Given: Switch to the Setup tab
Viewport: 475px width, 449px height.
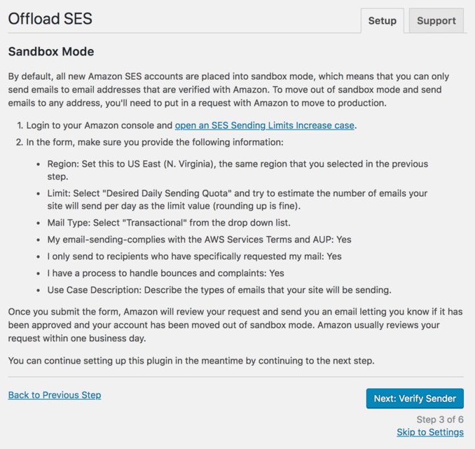Looking at the screenshot, I should coord(382,20).
